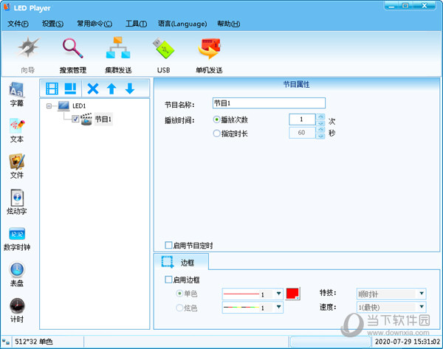Move item up with arrow icon
The width and height of the screenshot is (443, 349).
click(x=111, y=89)
